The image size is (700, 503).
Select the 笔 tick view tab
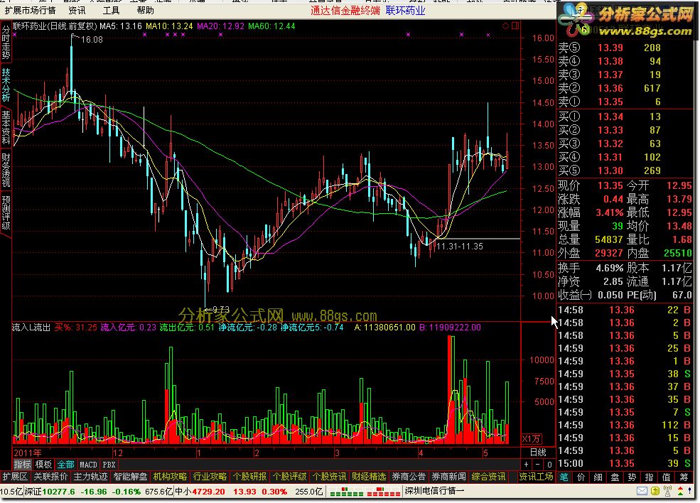[564, 477]
